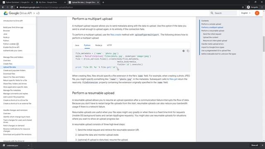Open Introduction to Drive API in sidebar
The width and height of the screenshot is (265, 149).
[13, 21]
